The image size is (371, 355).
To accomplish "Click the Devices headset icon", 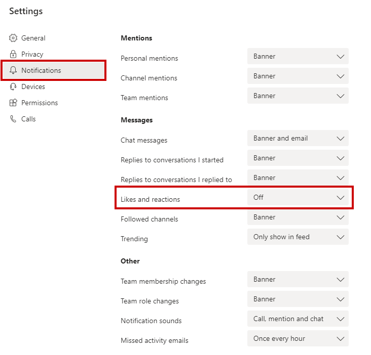I will point(13,86).
